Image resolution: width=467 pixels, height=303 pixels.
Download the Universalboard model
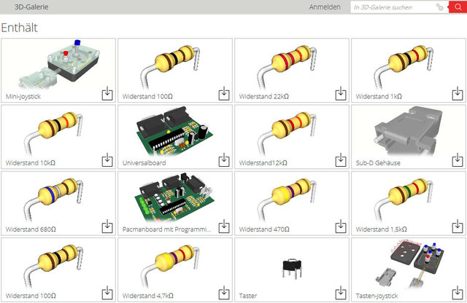click(224, 160)
